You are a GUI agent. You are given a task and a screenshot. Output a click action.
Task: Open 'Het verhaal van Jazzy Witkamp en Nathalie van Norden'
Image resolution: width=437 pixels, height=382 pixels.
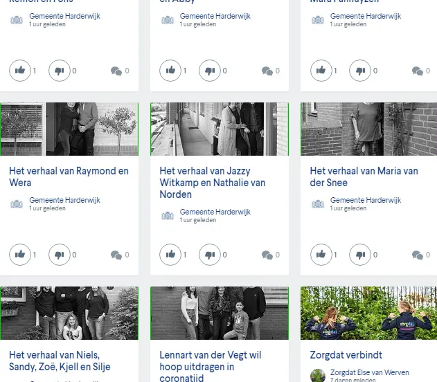pyautogui.click(x=213, y=183)
